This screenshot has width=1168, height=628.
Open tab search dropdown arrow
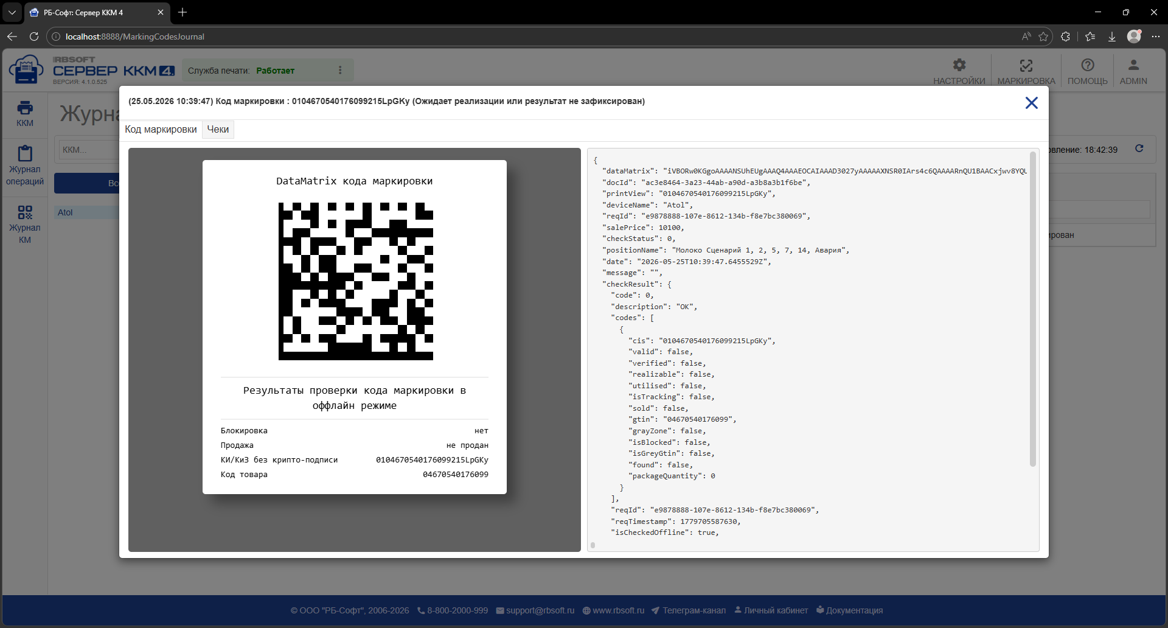click(x=12, y=12)
